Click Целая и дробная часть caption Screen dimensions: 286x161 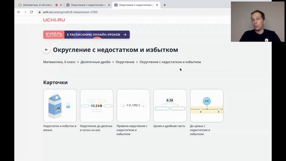click(169, 126)
